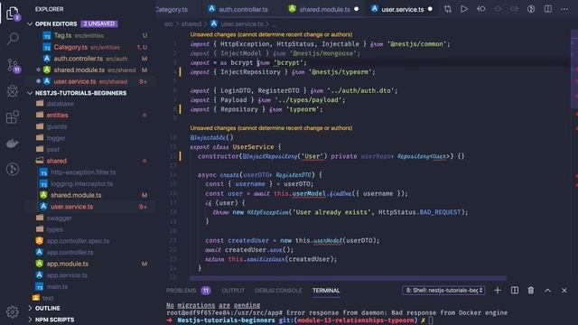Open the Docker view in activity bar
The height and width of the screenshot is (325, 578).
(13, 144)
